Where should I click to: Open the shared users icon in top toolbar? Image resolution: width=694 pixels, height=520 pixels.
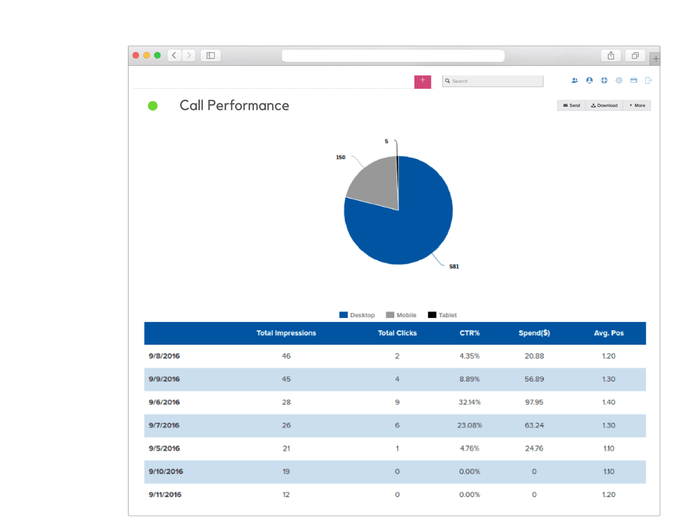575,80
